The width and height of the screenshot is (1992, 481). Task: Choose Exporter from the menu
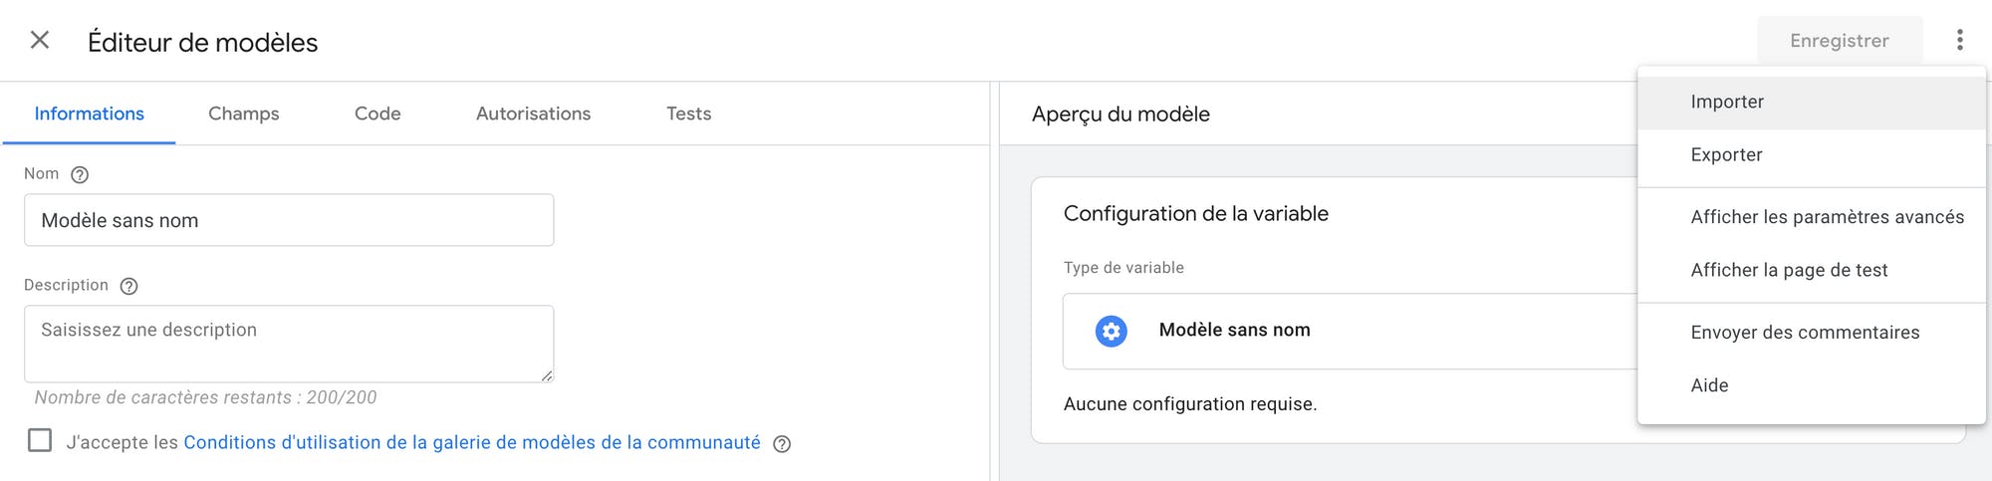tap(1812, 154)
